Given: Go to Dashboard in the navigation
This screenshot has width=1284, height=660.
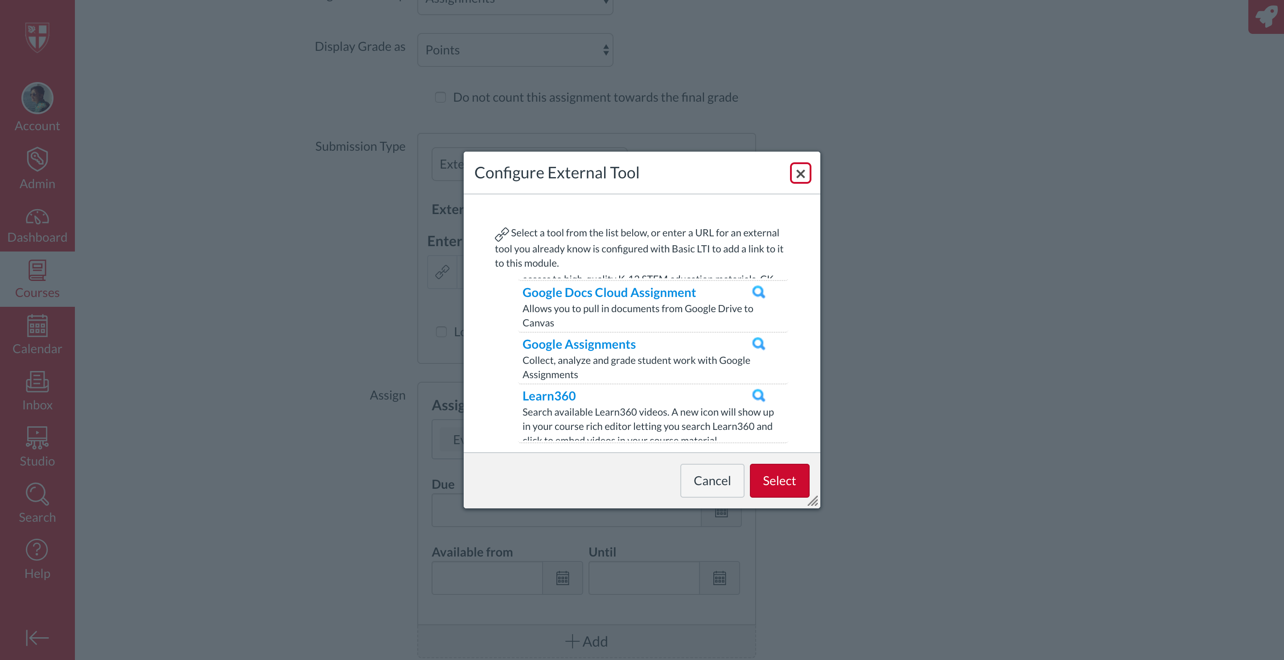Looking at the screenshot, I should coord(37,225).
